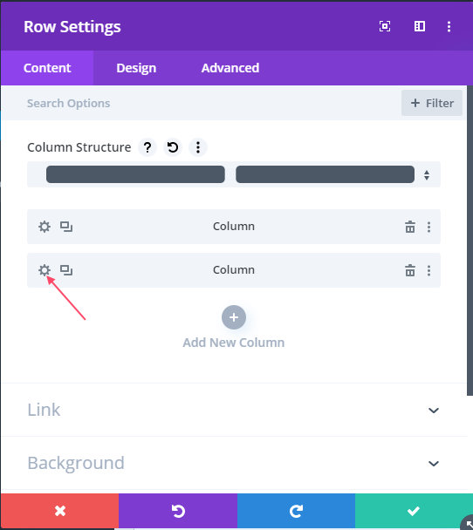Viewport: 473px width, 530px height.
Task: Show Column Structure help question mark
Action: (x=147, y=147)
